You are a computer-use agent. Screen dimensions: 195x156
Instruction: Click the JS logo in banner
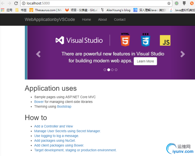[165, 40]
